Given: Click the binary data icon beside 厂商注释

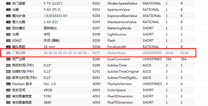Looking at the screenshot, I should (x=8, y=53).
